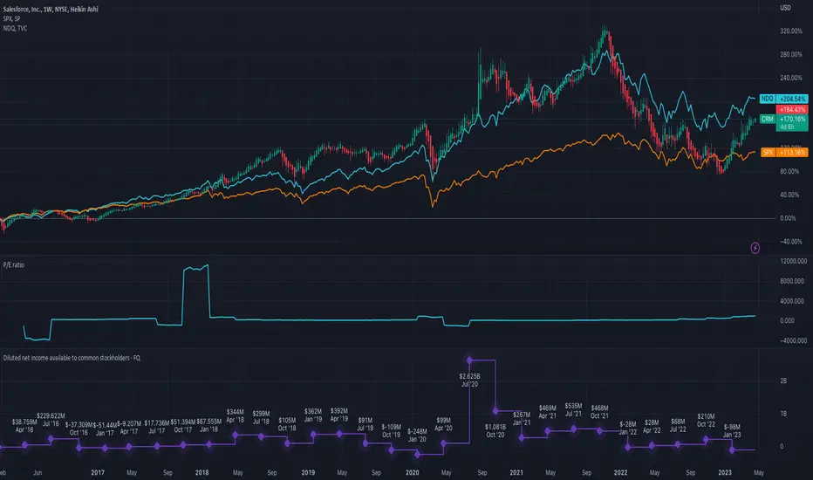Viewport: 813px width, 480px height.
Task: Click the 2020 label on time axis
Action: click(413, 473)
